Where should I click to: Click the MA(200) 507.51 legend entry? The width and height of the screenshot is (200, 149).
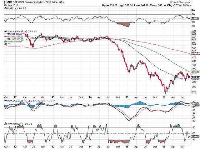pos(14,37)
